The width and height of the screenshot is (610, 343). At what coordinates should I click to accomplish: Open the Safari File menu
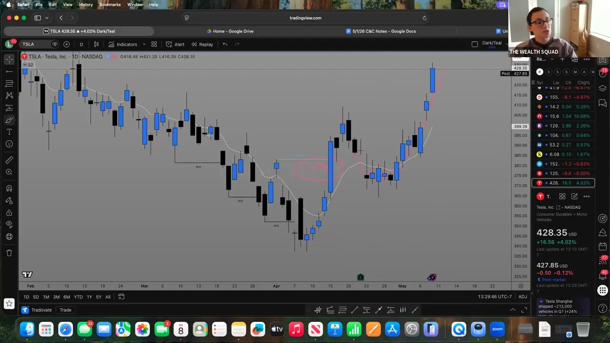click(x=39, y=5)
